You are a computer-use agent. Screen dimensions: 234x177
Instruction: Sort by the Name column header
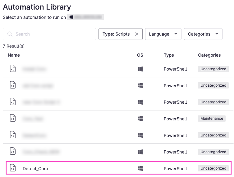pos(14,55)
